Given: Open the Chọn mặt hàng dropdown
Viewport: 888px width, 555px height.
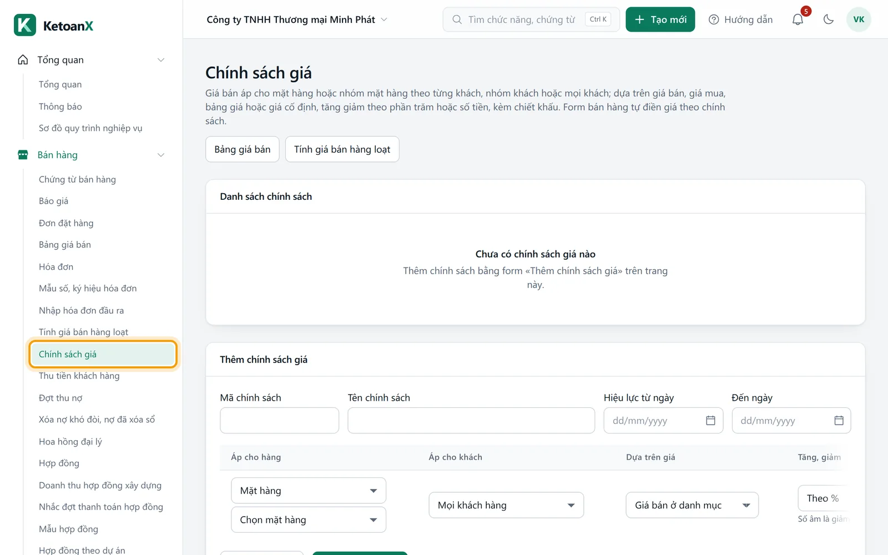Looking at the screenshot, I should pyautogui.click(x=309, y=519).
